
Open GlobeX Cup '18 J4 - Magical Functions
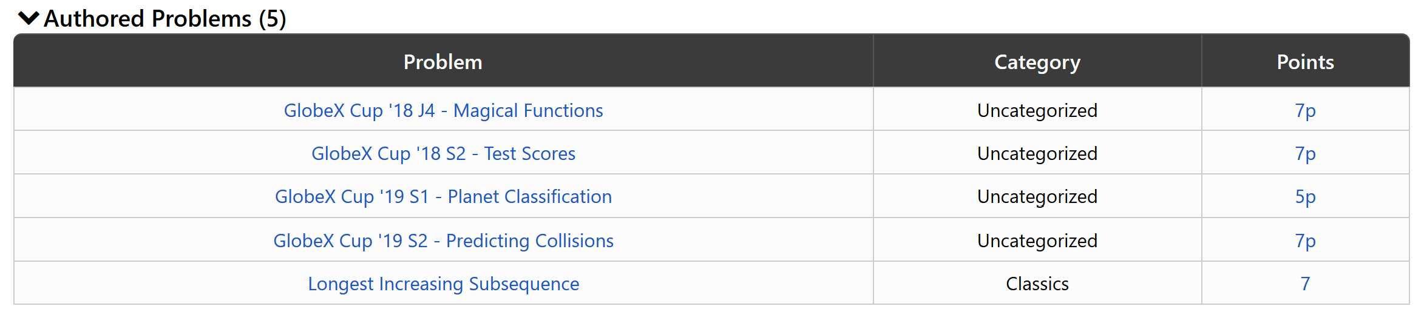click(443, 111)
